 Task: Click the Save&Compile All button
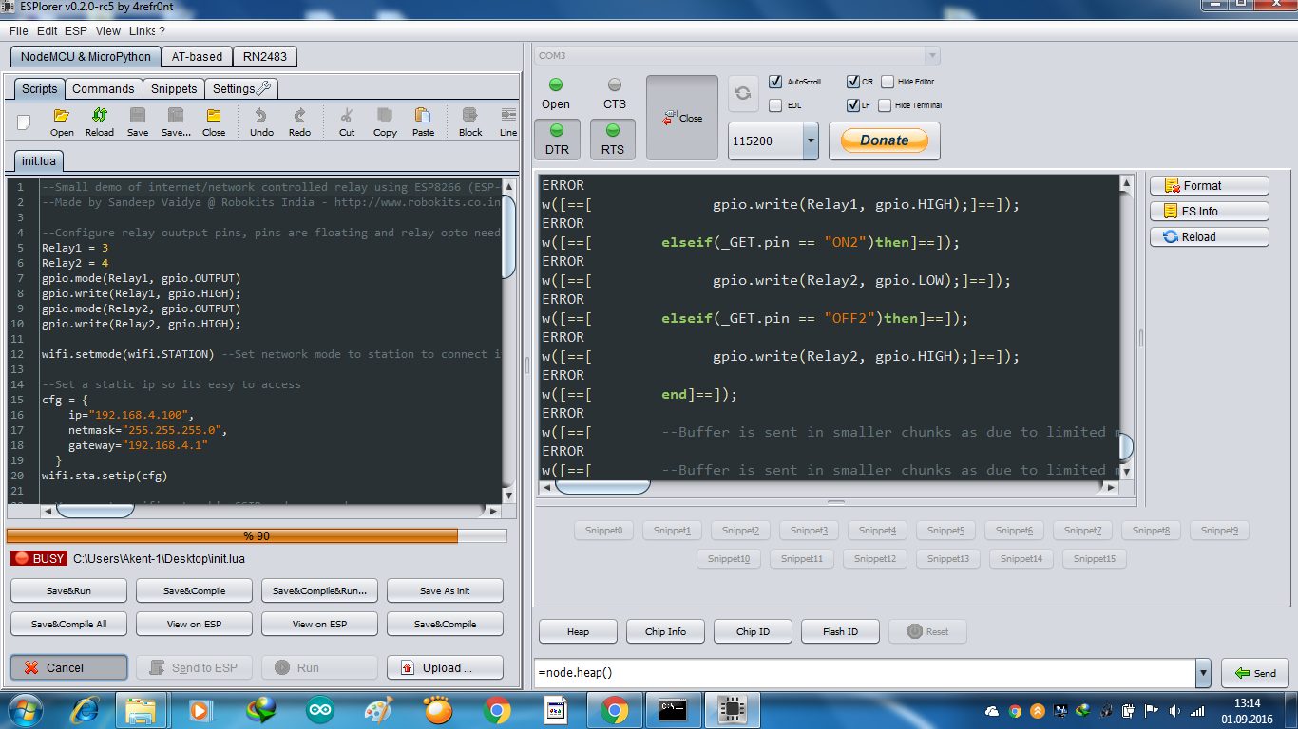[68, 624]
